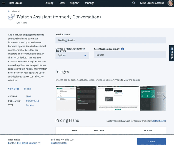Open Contact IBM Cloud Support link
This screenshot has height=148, width=174.
[x=23, y=143]
